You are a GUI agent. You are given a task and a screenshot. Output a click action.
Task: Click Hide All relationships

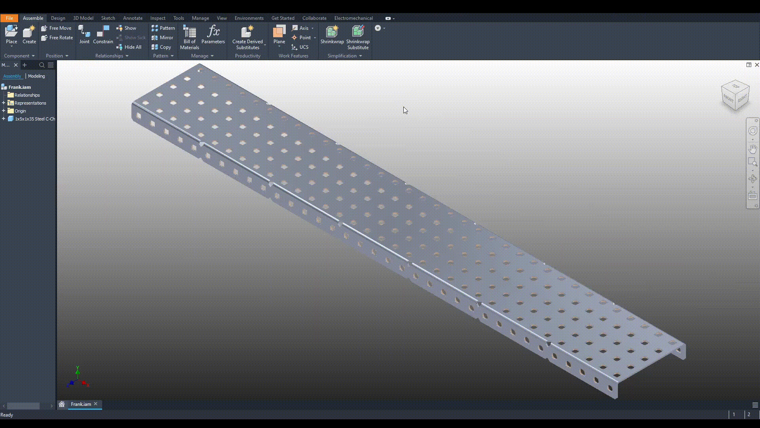[129, 47]
